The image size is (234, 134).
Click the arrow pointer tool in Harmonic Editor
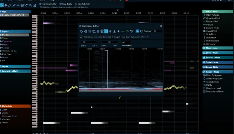click(x=81, y=31)
